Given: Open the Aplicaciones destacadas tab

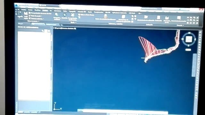Looking at the screenshot, I should [x=119, y=13].
